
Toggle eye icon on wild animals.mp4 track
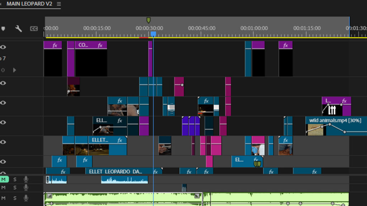3,122
